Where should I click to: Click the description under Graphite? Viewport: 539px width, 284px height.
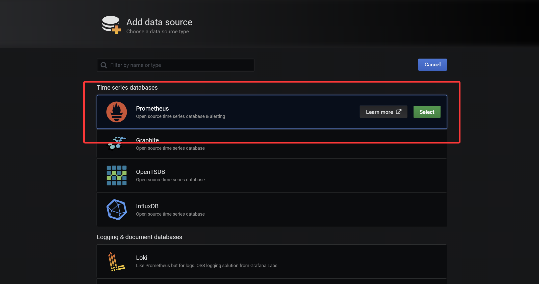(170, 148)
